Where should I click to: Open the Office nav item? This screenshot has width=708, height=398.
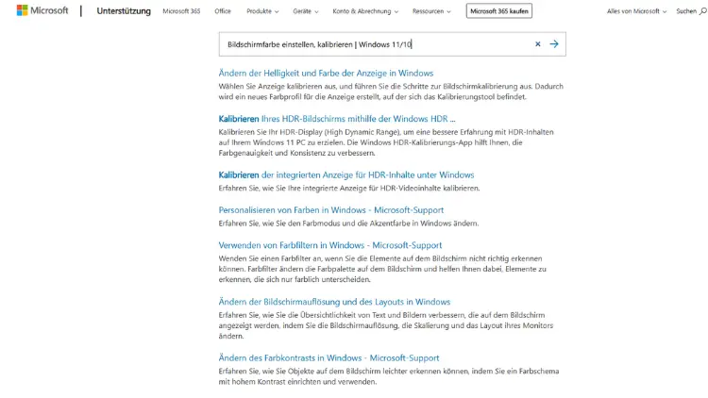223,11
